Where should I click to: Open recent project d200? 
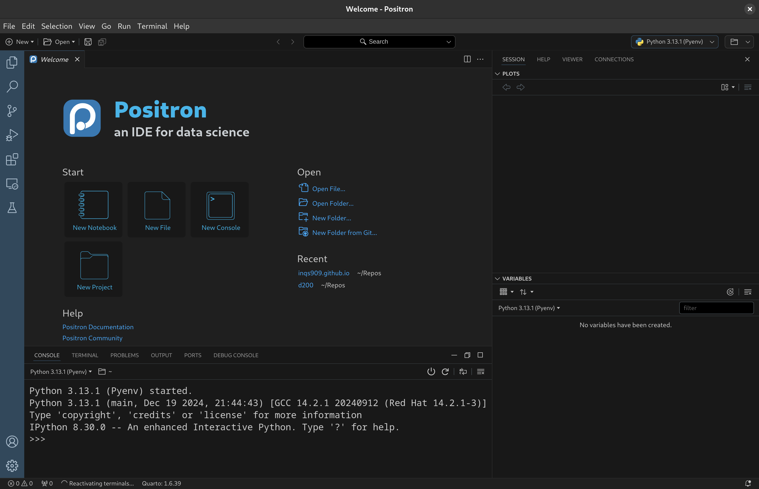pyautogui.click(x=306, y=285)
